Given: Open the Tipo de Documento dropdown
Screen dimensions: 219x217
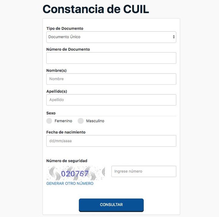Looking at the screenshot, I should 111,37.
